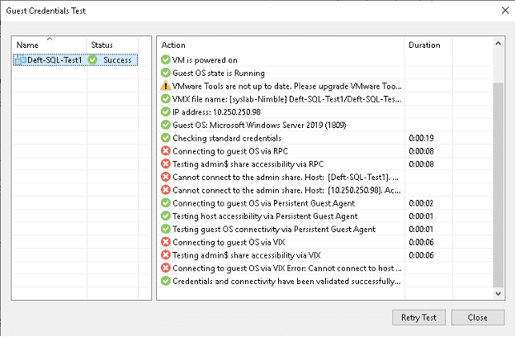Click the Deft-SQL-Test1 VM icon

pyautogui.click(x=20, y=59)
